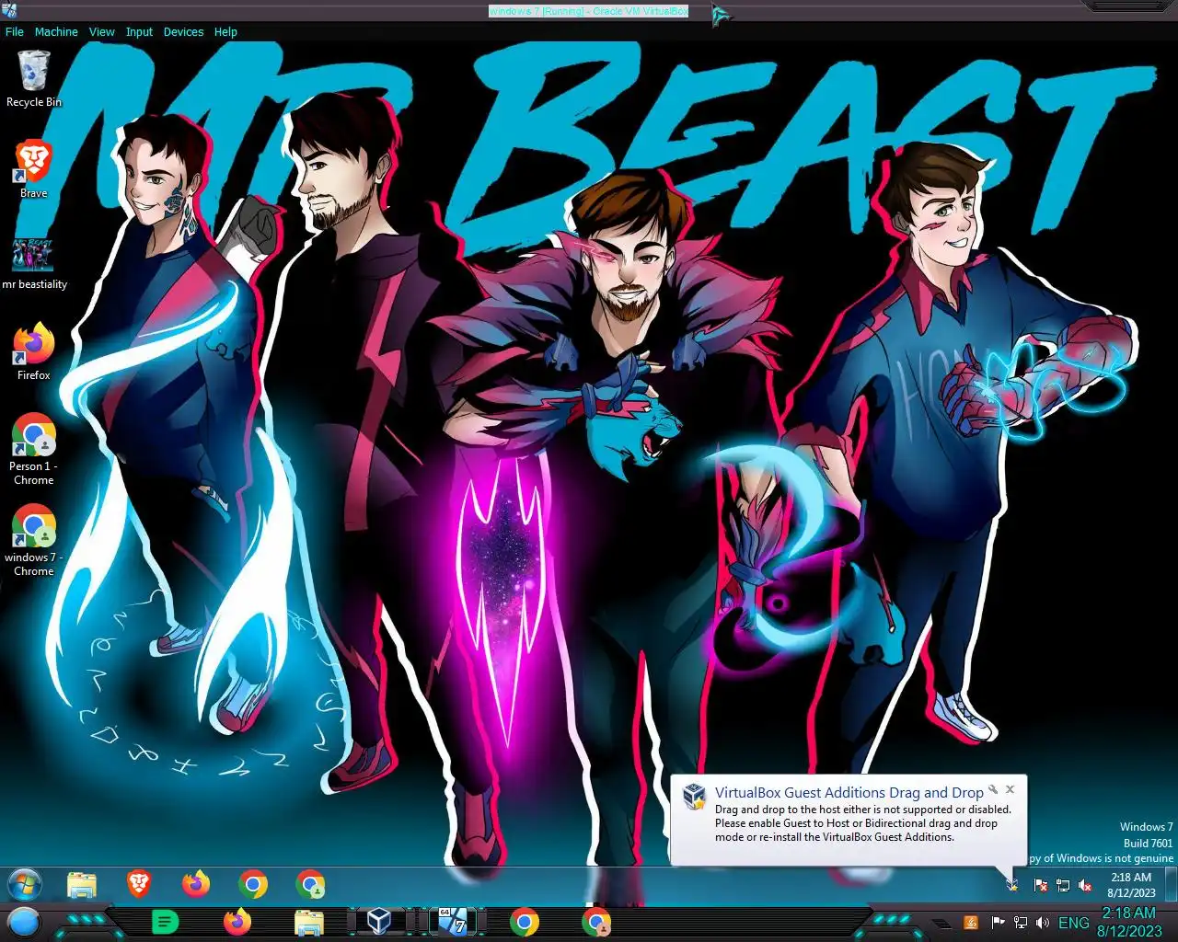Open Chrome on the host taskbar
This screenshot has width=1178, height=942.
pyautogui.click(x=524, y=922)
